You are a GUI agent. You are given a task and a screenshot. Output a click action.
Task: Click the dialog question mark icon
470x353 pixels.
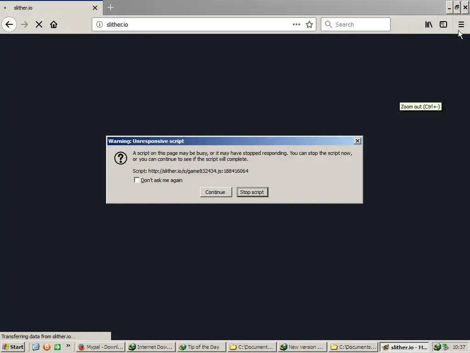121,158
